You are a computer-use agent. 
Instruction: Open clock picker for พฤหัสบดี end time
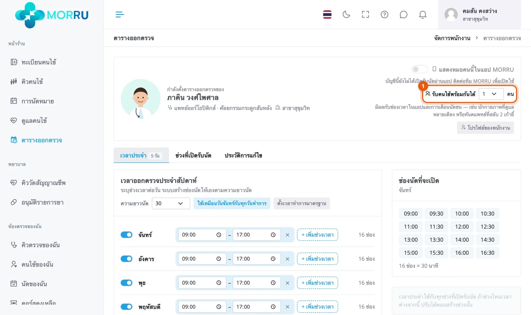273,307
